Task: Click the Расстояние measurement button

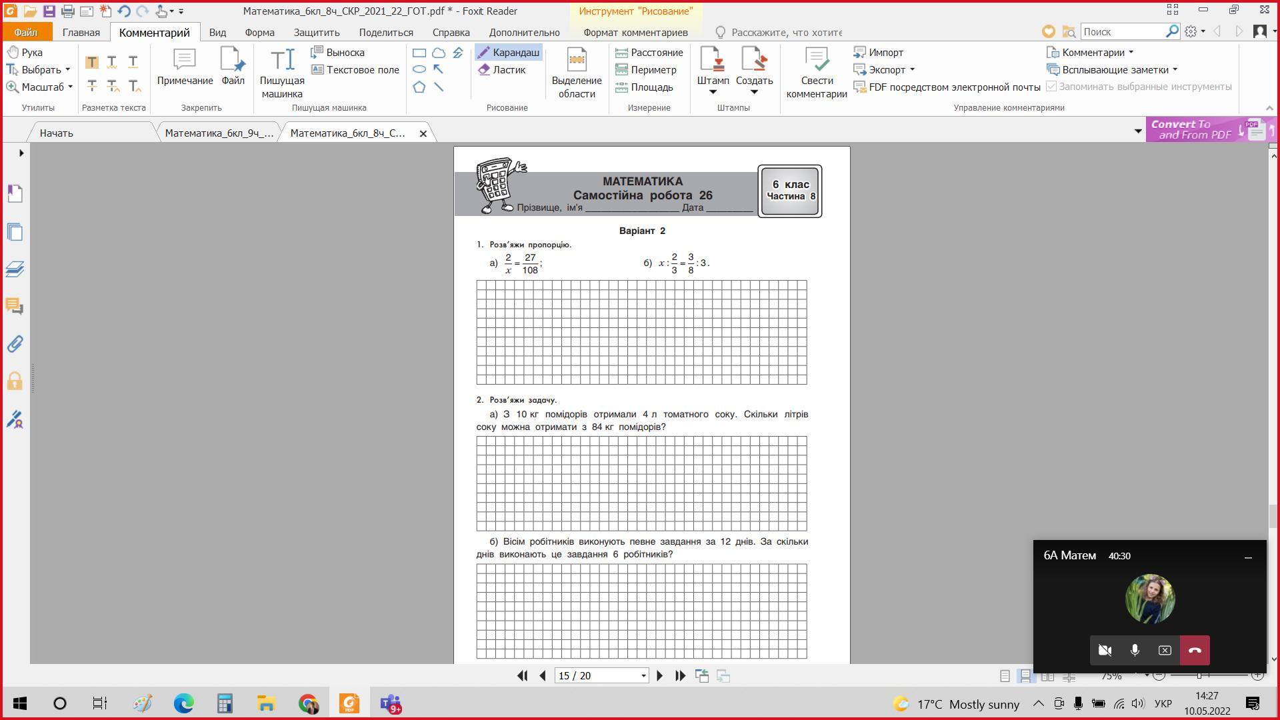Action: 649,53
